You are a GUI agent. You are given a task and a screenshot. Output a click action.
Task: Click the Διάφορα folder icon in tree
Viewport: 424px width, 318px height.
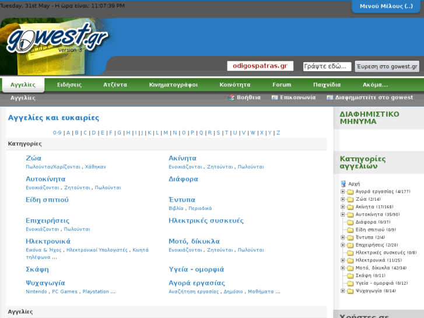tap(350, 222)
